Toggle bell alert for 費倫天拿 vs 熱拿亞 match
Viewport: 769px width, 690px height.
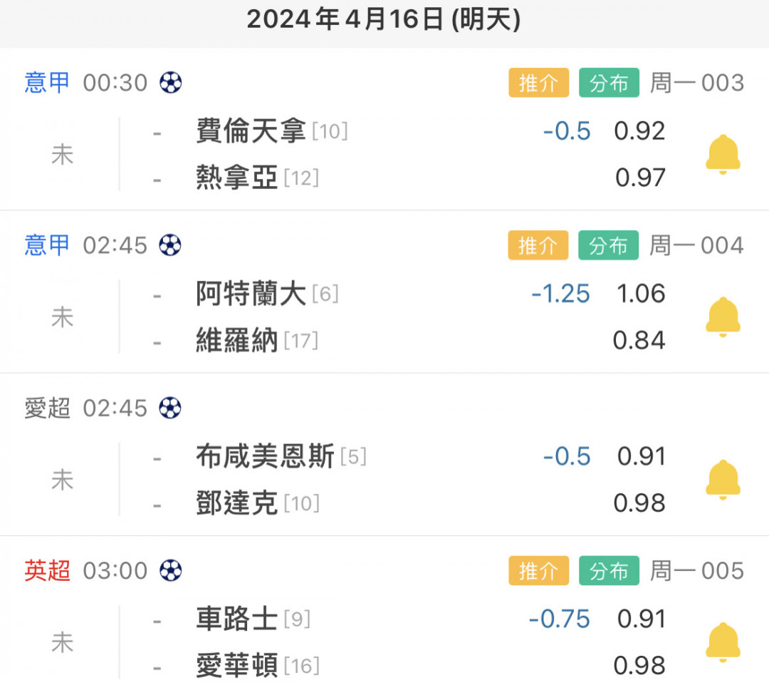[x=723, y=154]
